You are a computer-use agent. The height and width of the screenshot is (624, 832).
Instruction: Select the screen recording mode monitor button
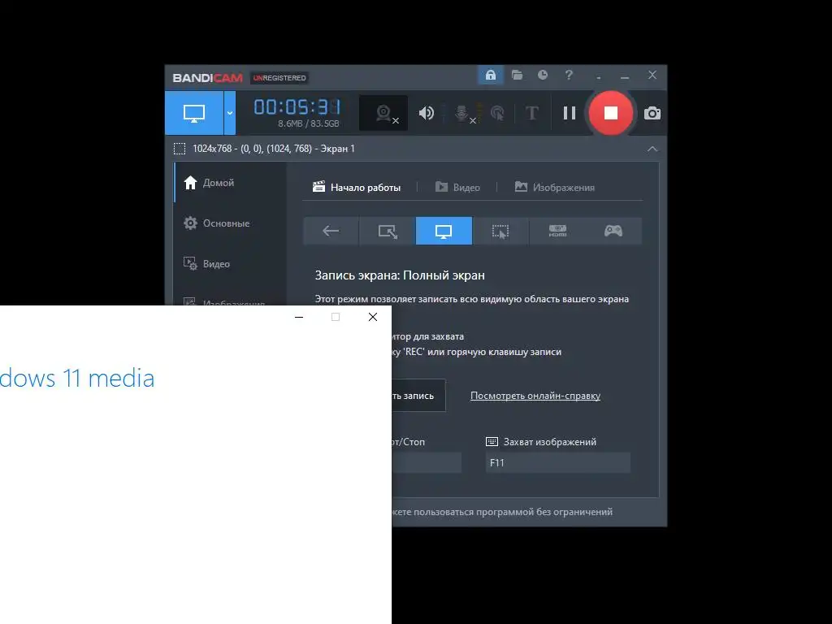(x=194, y=113)
